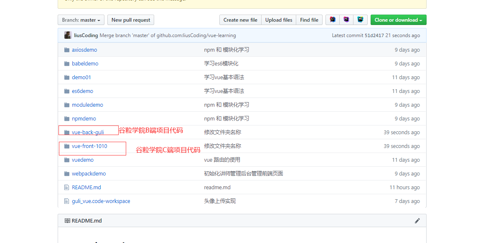Open latest commit hash 51d2417
483x243 pixels.
374,35
